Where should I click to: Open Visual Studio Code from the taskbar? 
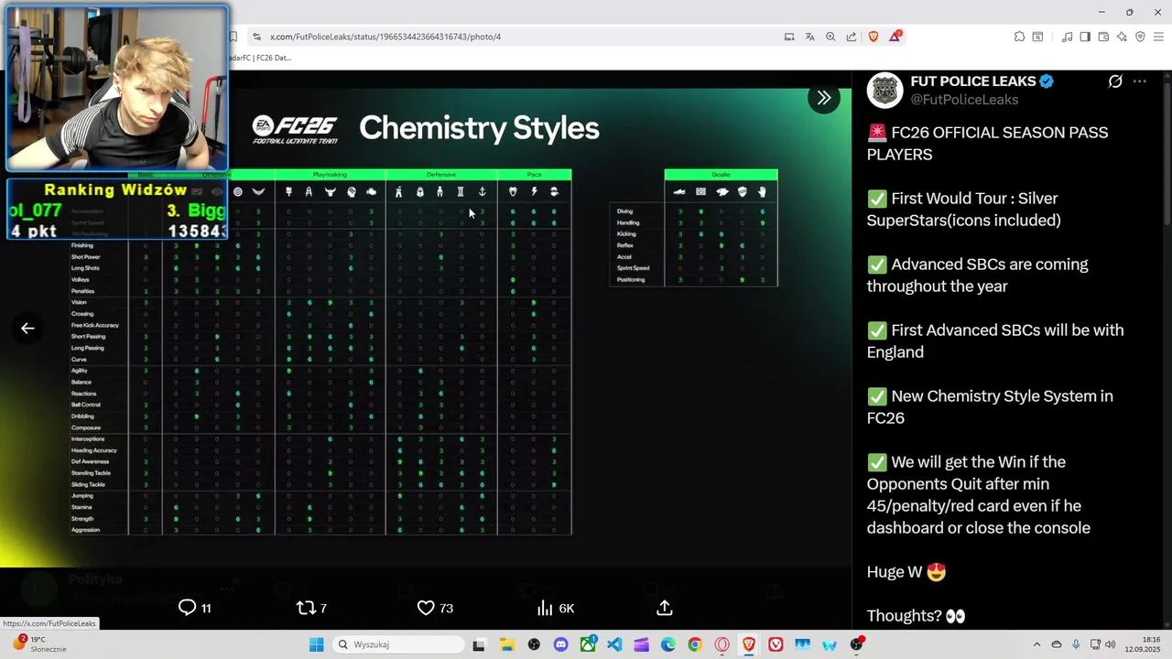click(x=614, y=644)
